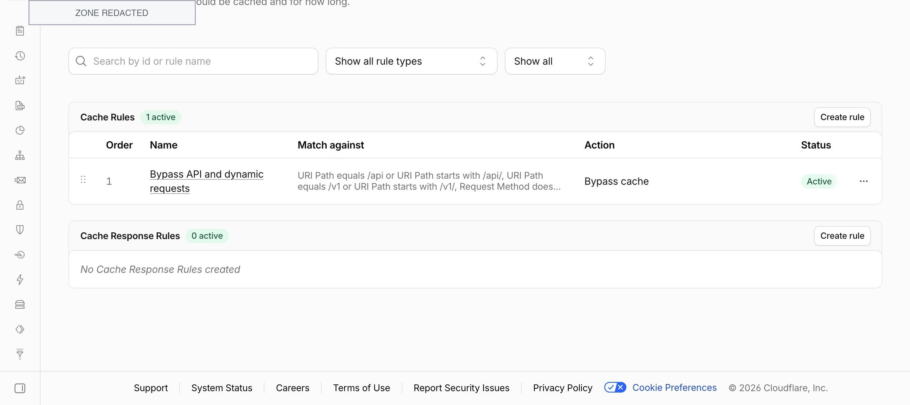Open the Security shield sidebar icon
This screenshot has height=405, width=910.
click(20, 230)
